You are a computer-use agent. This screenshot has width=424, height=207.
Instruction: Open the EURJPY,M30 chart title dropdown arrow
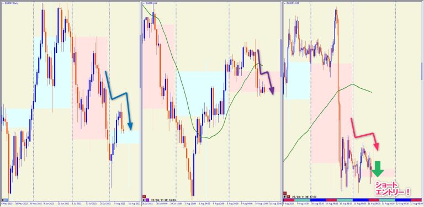tap(285, 4)
